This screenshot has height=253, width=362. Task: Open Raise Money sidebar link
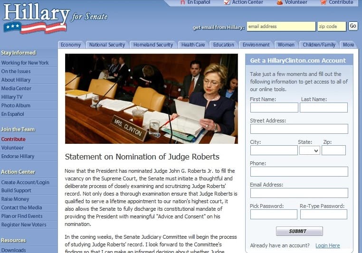point(15,199)
